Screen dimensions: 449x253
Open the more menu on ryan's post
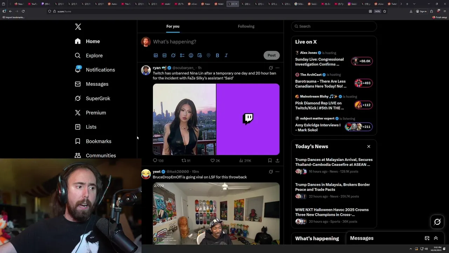(277, 68)
